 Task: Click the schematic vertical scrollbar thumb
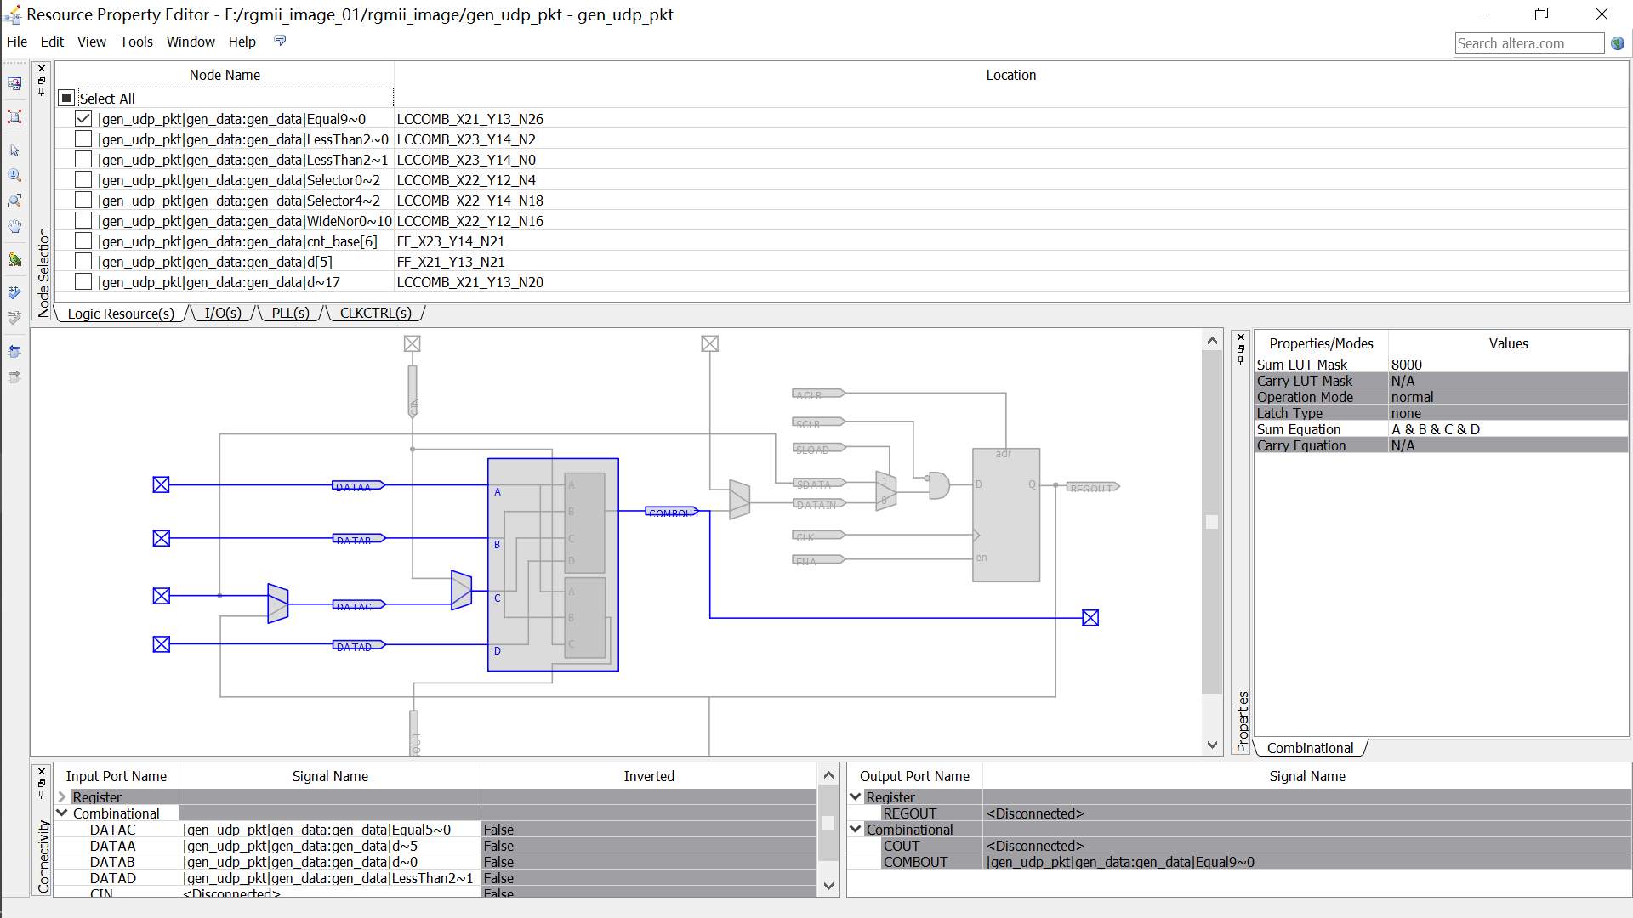(1212, 522)
